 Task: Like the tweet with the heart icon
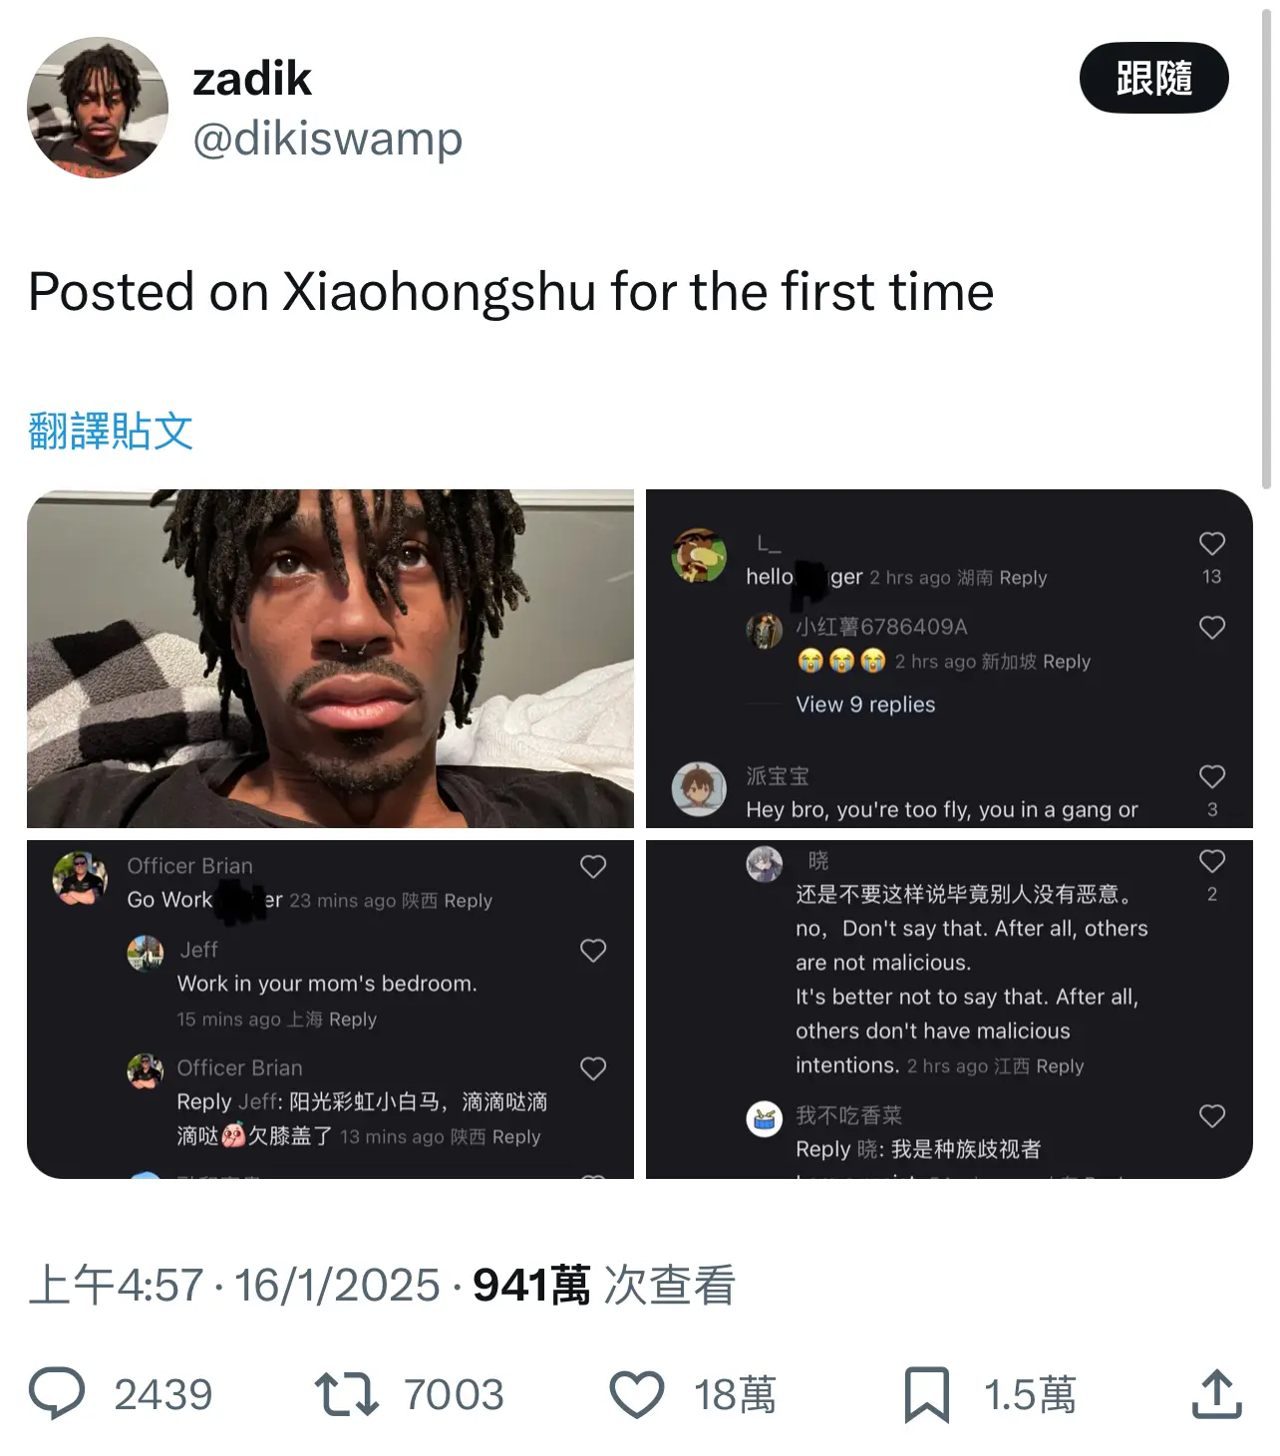point(637,1394)
